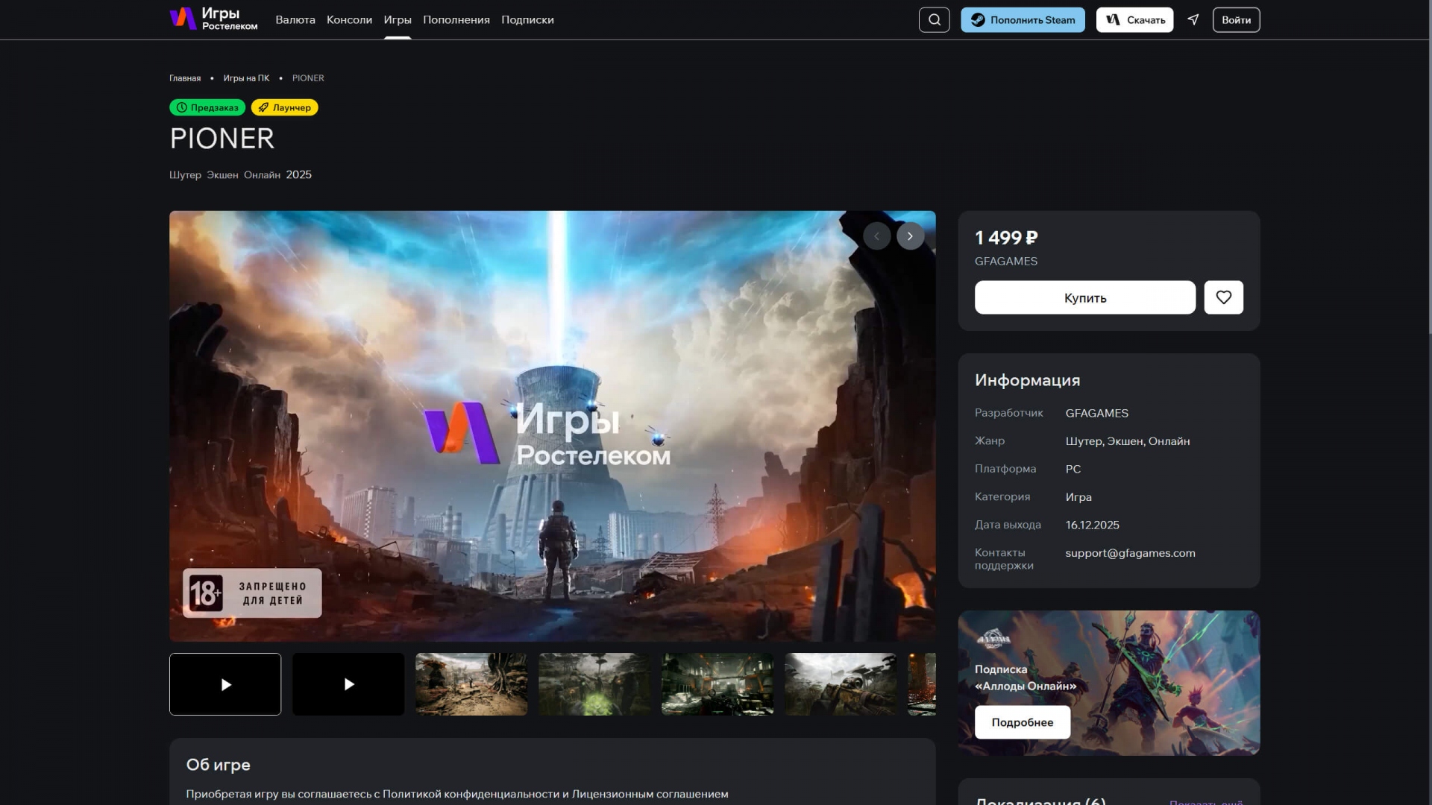Click the Скачать button
This screenshot has width=1432, height=805.
point(1134,20)
